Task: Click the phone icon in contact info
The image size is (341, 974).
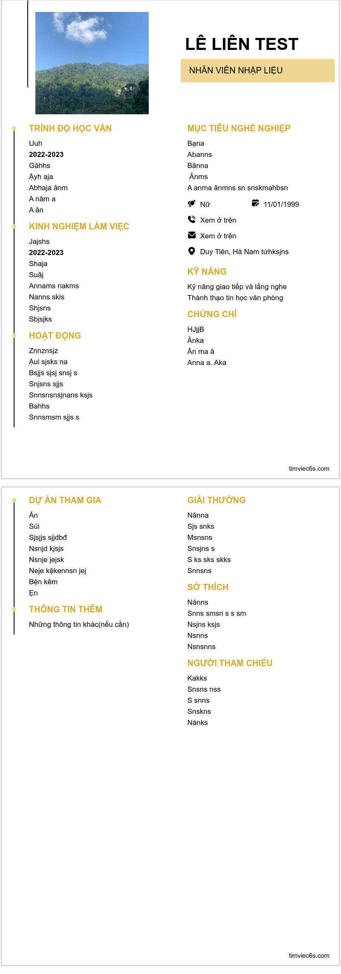Action: tap(192, 219)
